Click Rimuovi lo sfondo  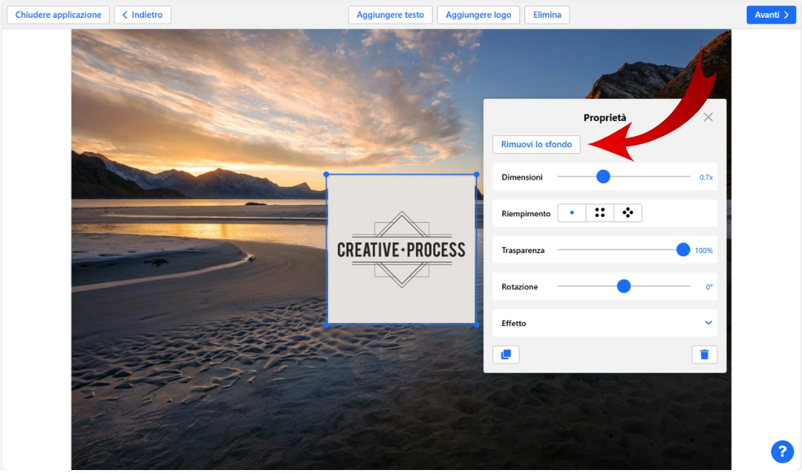[536, 144]
